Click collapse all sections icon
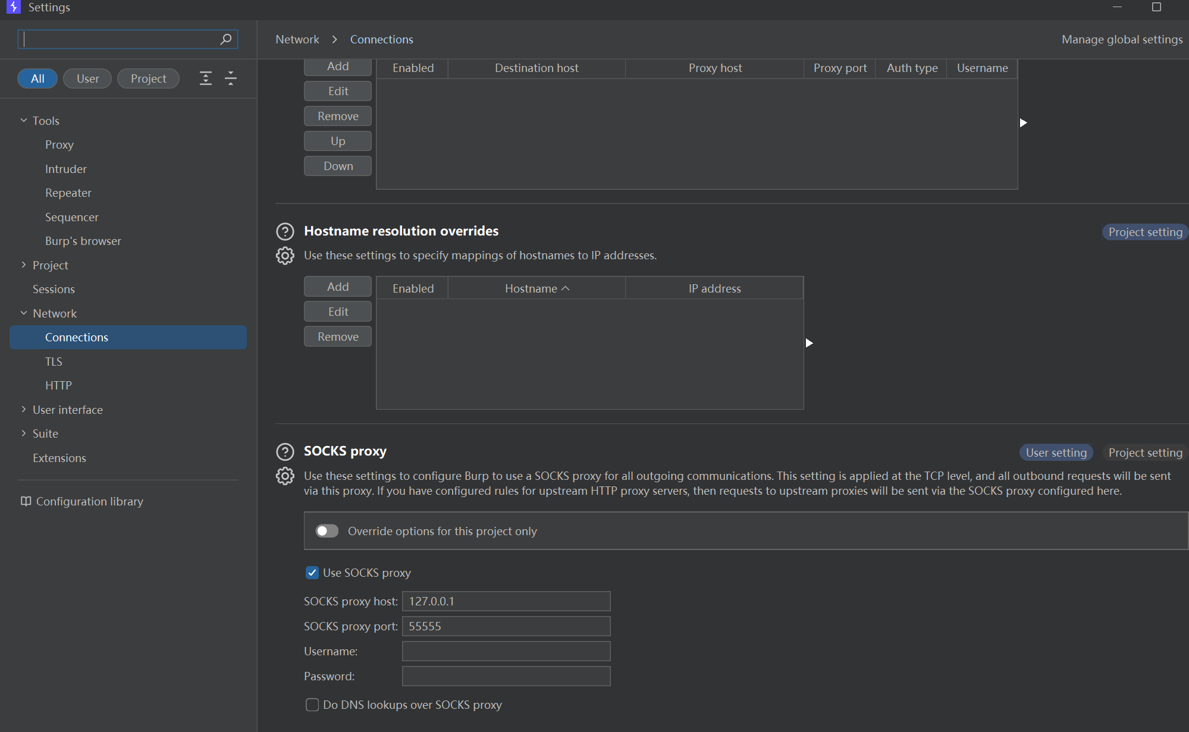Screen dimensions: 1189x732 tap(231, 78)
